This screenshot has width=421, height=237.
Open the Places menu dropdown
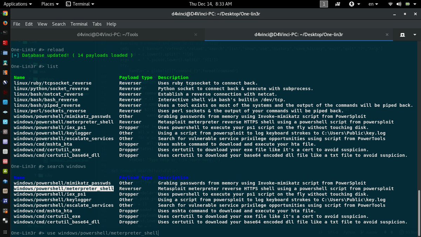(x=50, y=4)
